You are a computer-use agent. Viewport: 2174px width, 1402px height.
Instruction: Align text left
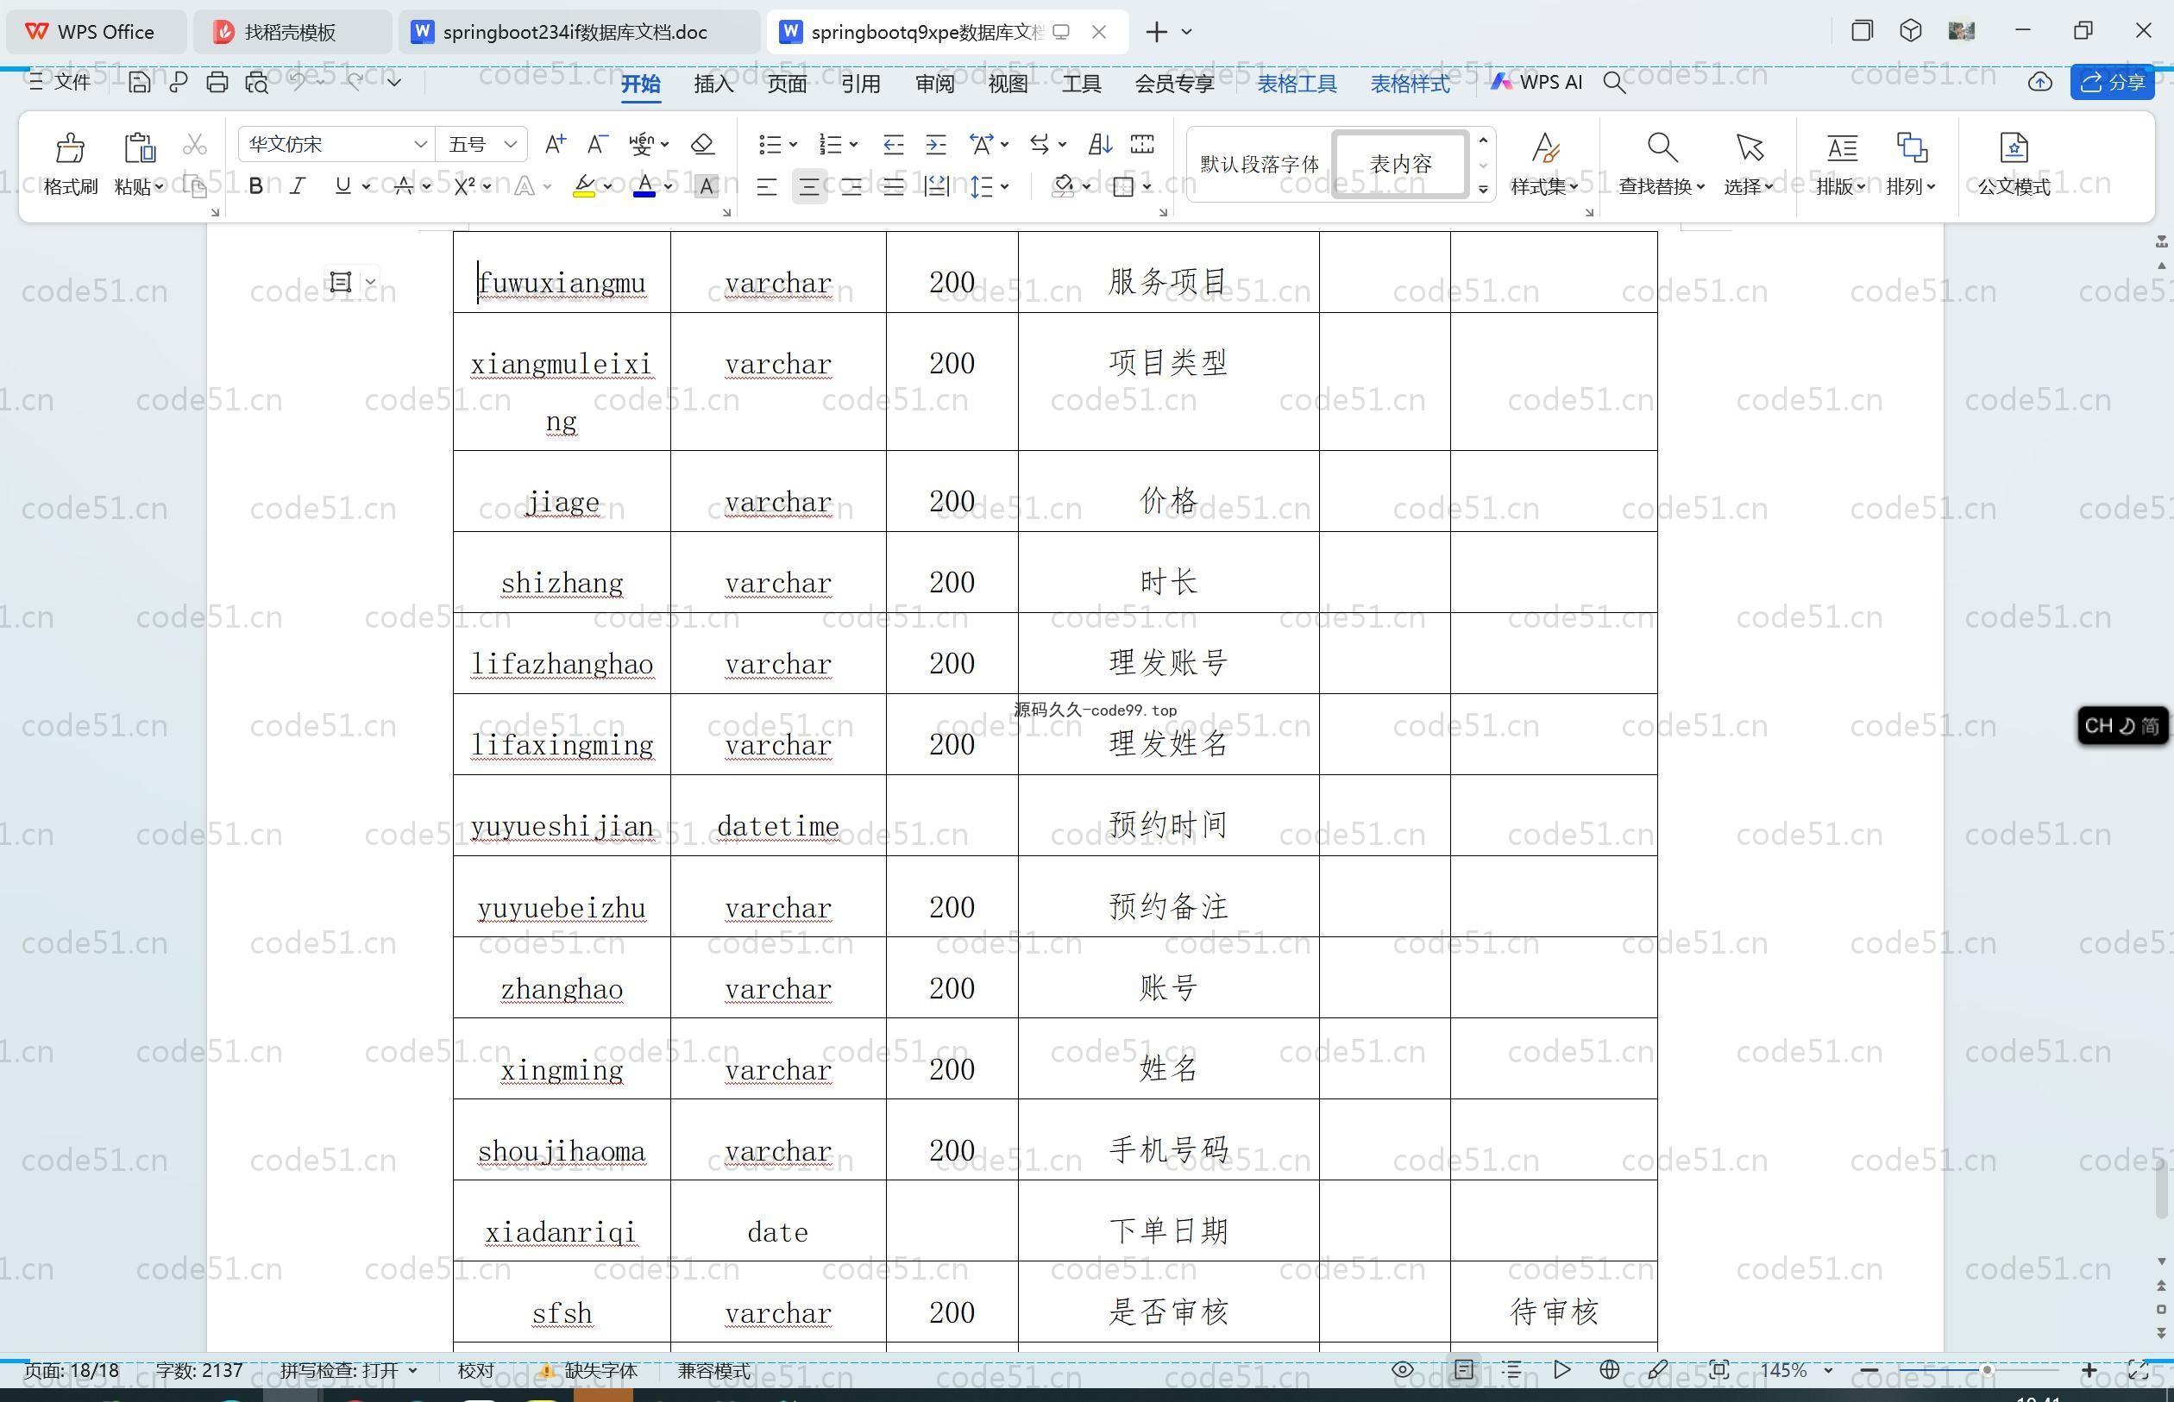coord(767,188)
